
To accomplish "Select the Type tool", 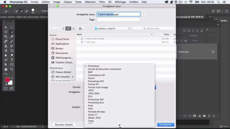I will pyautogui.click(x=11, y=60).
